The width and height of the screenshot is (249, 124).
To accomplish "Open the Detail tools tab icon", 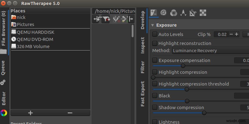I will [x=163, y=13].
